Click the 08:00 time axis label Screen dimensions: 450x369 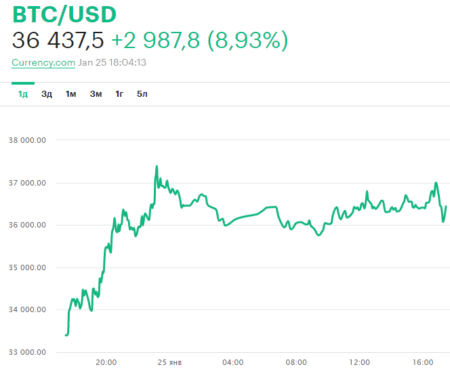click(296, 362)
